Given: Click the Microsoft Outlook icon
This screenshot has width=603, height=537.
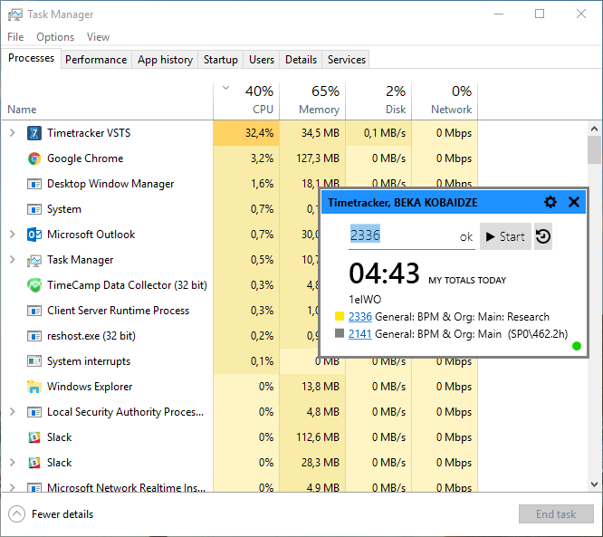Looking at the screenshot, I should (34, 235).
